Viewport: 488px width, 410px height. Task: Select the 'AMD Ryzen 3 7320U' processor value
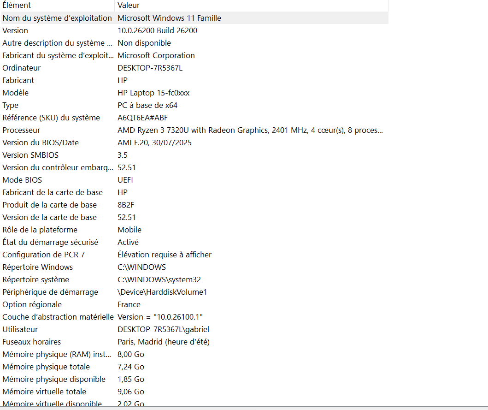pyautogui.click(x=250, y=130)
